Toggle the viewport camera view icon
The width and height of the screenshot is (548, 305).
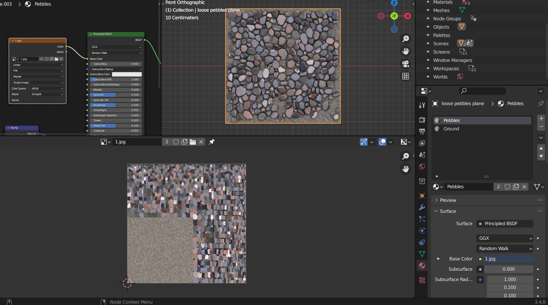point(406,64)
